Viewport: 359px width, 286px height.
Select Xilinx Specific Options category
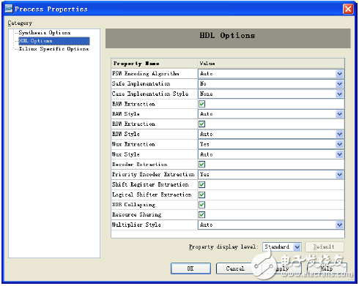tap(53, 49)
